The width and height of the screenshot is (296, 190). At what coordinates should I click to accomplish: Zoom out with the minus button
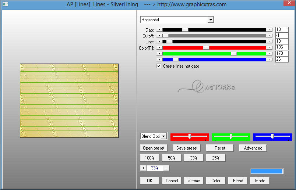point(166,168)
